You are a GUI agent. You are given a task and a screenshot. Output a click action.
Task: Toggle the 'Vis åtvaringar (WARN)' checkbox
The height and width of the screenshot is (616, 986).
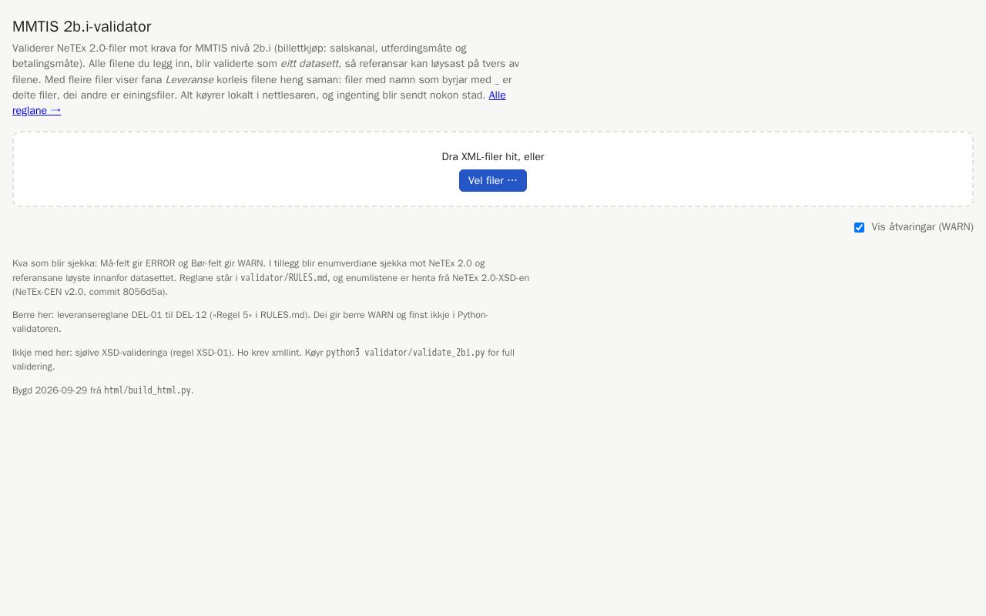pyautogui.click(x=859, y=227)
